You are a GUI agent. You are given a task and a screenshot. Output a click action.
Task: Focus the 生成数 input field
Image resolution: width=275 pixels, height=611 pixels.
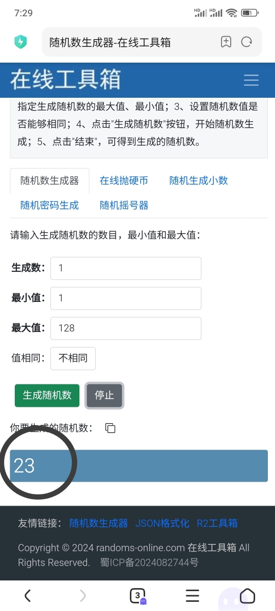click(x=126, y=268)
